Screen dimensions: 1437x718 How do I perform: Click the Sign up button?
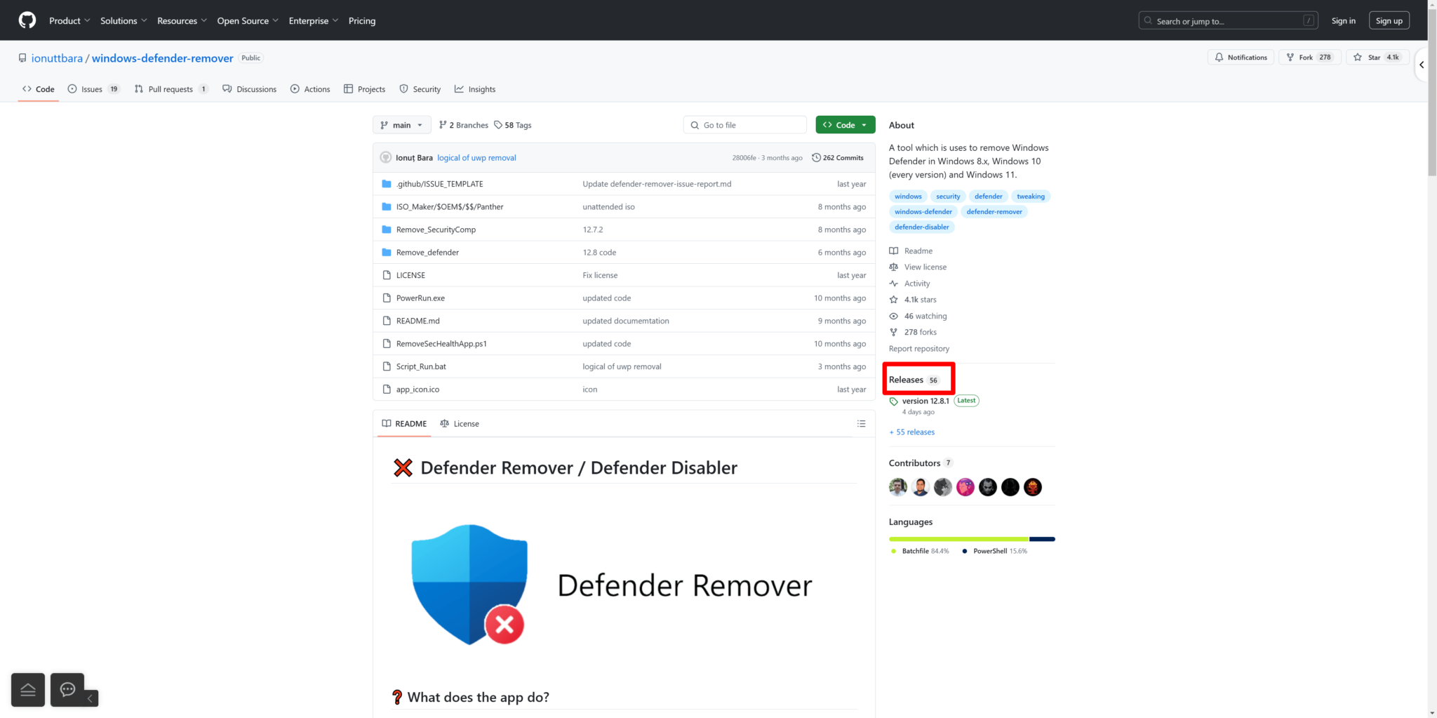[1389, 20]
